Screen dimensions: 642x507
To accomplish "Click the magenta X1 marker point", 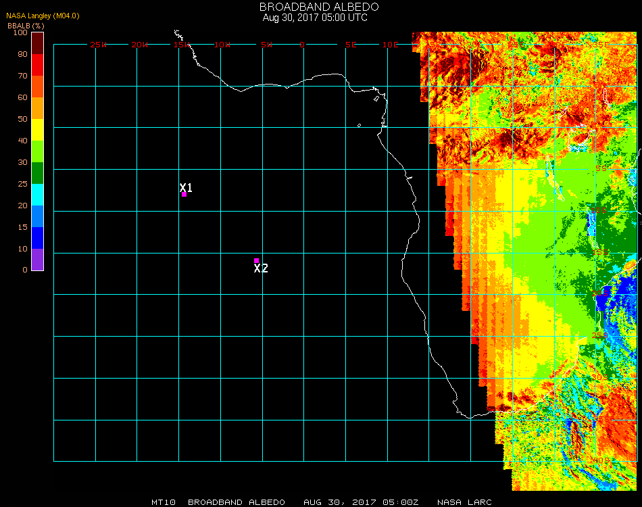I will tap(184, 195).
